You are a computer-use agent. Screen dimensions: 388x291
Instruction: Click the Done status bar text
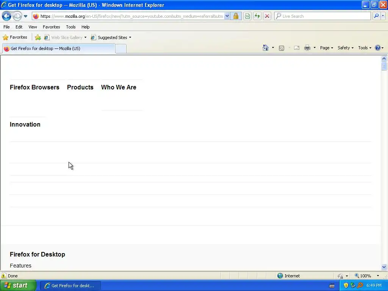click(x=13, y=276)
